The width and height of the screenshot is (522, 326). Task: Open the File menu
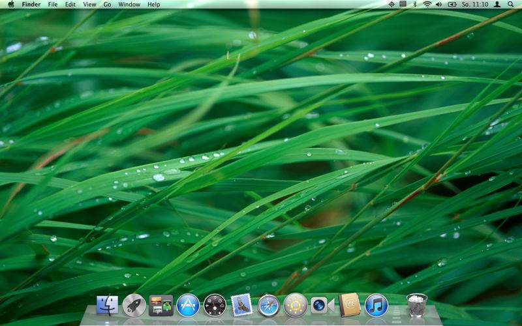(x=53, y=5)
